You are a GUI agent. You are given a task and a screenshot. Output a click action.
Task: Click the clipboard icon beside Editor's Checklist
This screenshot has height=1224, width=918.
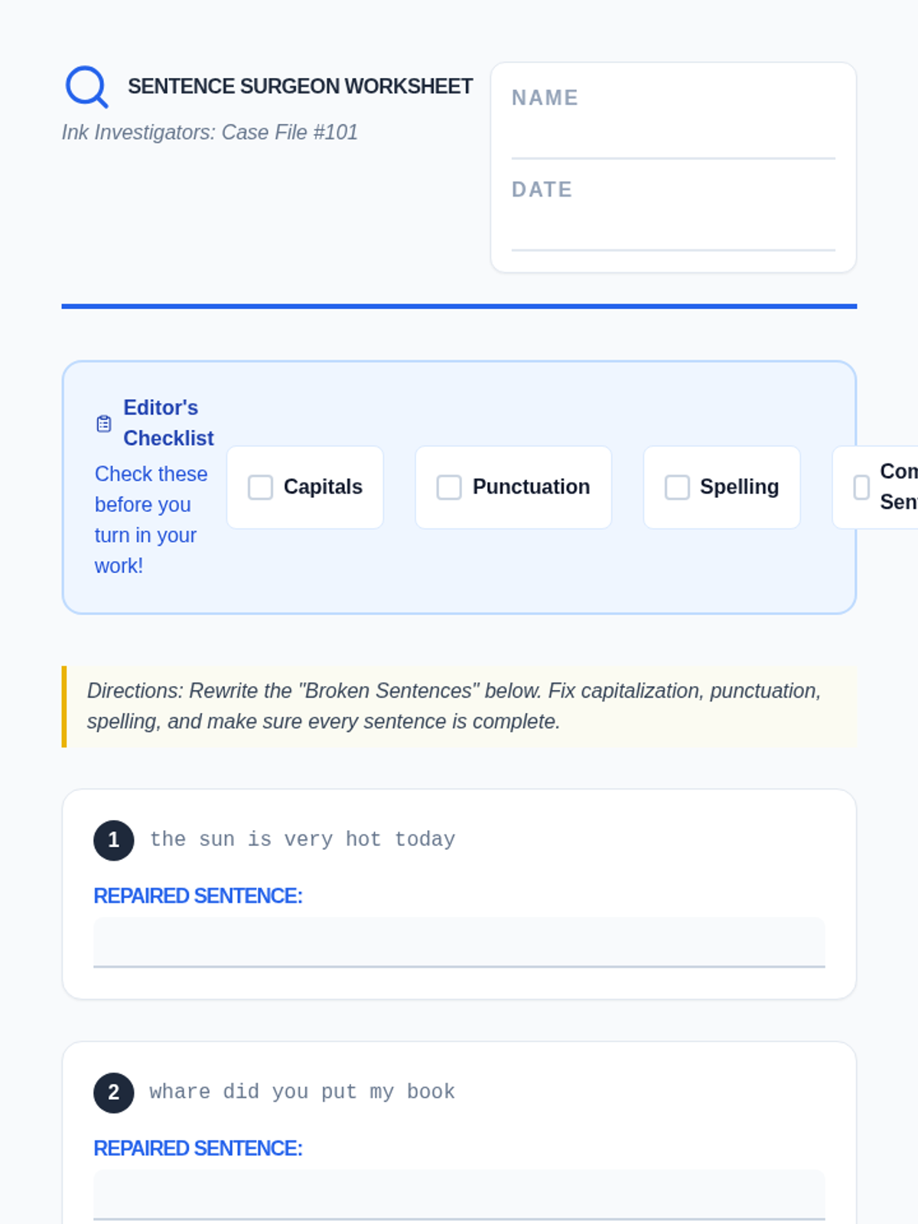pyautogui.click(x=104, y=424)
